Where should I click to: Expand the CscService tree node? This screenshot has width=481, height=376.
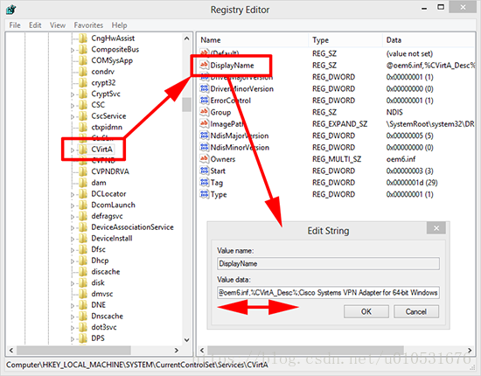[x=73, y=116]
